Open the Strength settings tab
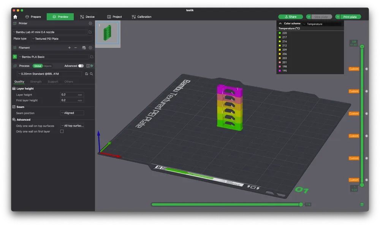Viewport: 380px width, 226px height. tap(36, 82)
